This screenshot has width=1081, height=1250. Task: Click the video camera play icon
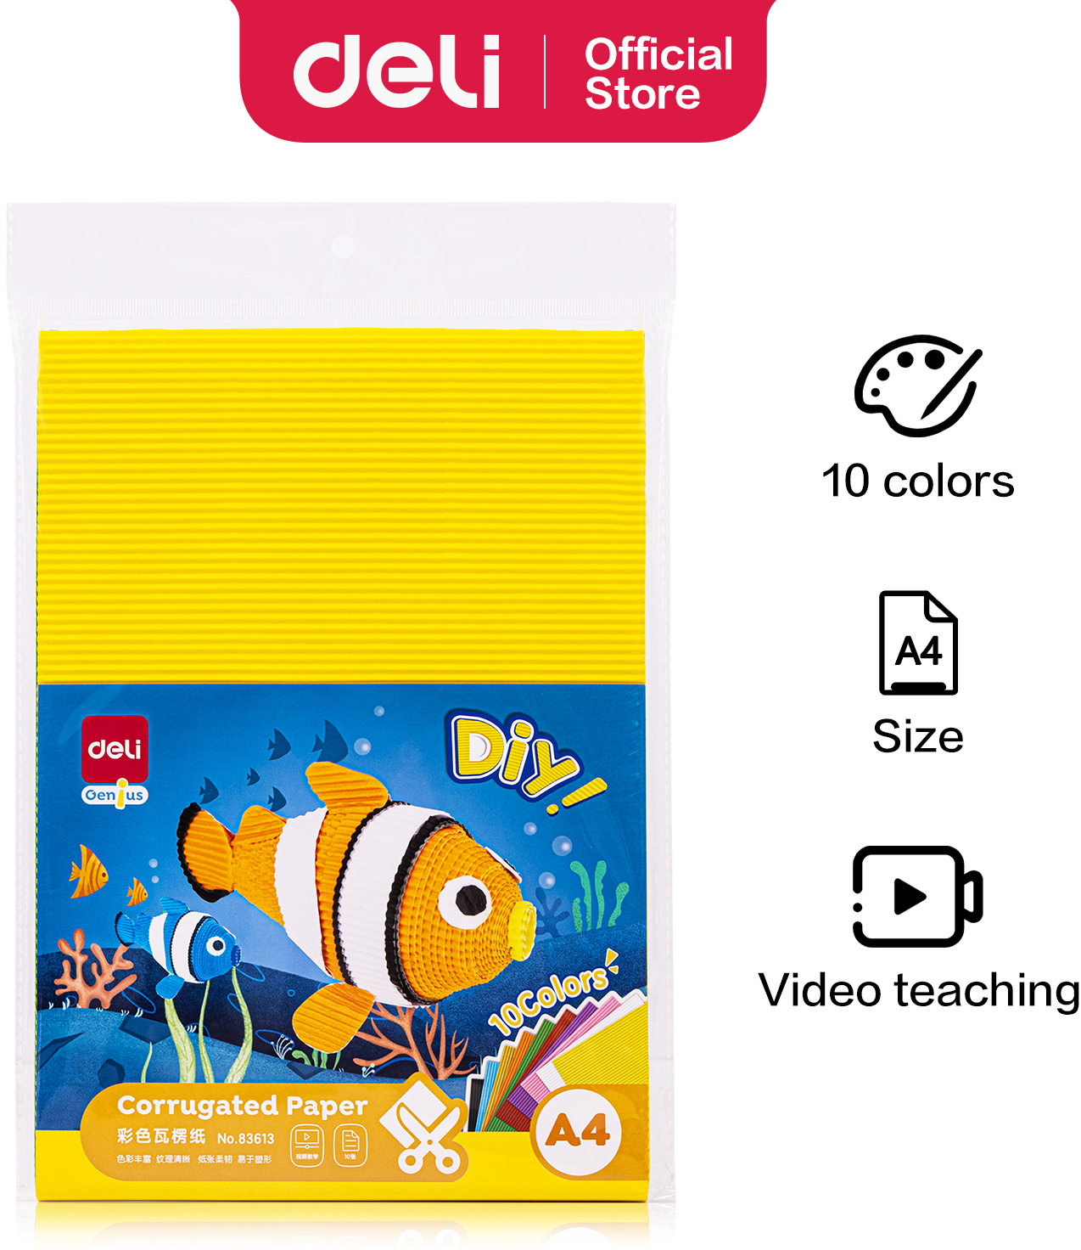pos(918,896)
